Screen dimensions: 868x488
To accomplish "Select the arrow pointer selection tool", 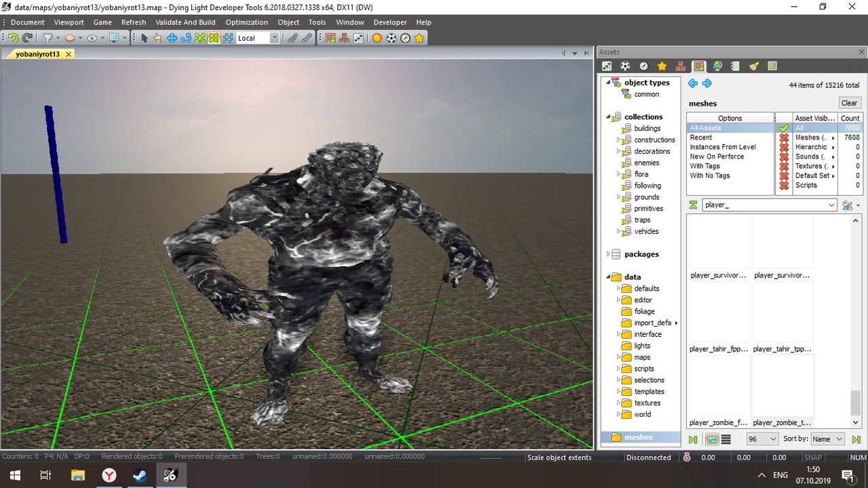I will point(144,39).
